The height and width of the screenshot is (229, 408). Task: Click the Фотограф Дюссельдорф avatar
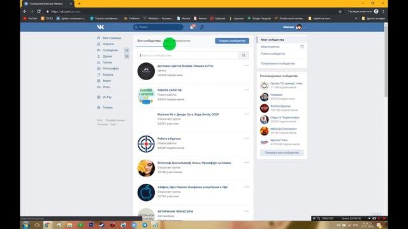pos(146,168)
